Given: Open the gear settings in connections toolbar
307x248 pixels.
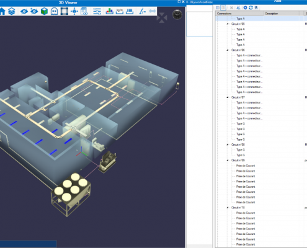Looking at the screenshot, I should pos(245,7).
